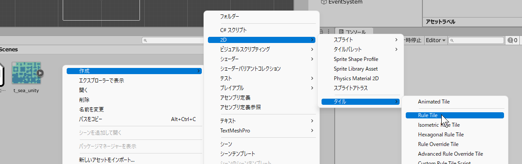Expand the TextMeshPro submenu
This screenshot has width=522, height=164.
pyautogui.click(x=261, y=131)
